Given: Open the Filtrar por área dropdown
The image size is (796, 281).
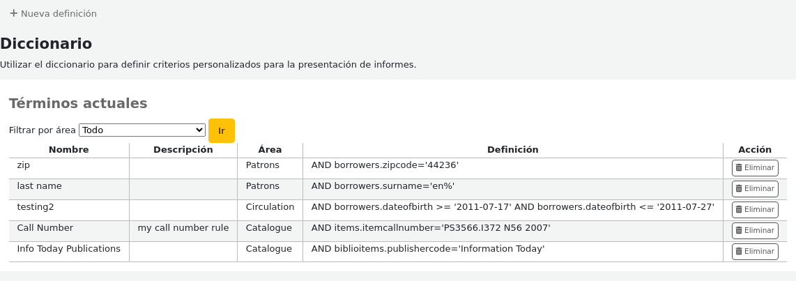Looking at the screenshot, I should tap(142, 130).
